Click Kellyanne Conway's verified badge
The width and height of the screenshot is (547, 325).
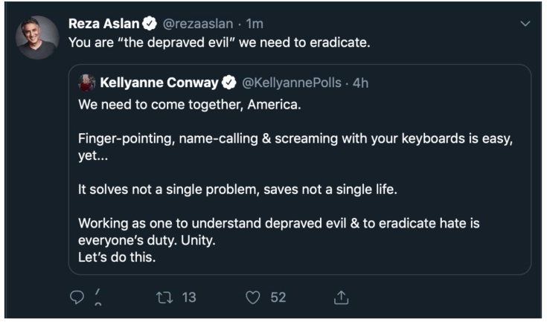click(x=230, y=83)
